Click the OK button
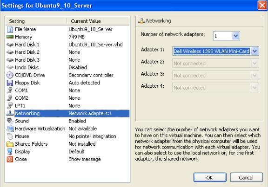This screenshot has width=268, height=187. click(x=210, y=177)
